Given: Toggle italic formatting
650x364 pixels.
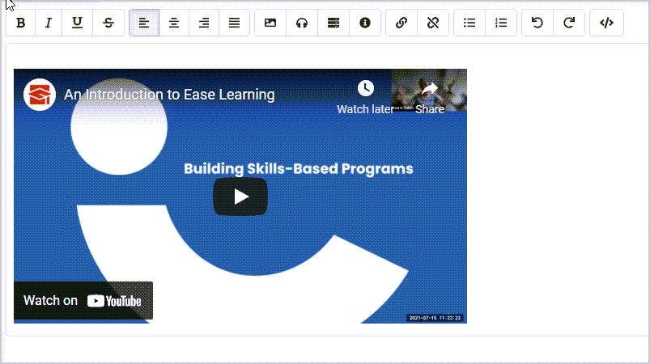Looking at the screenshot, I should click(49, 23).
